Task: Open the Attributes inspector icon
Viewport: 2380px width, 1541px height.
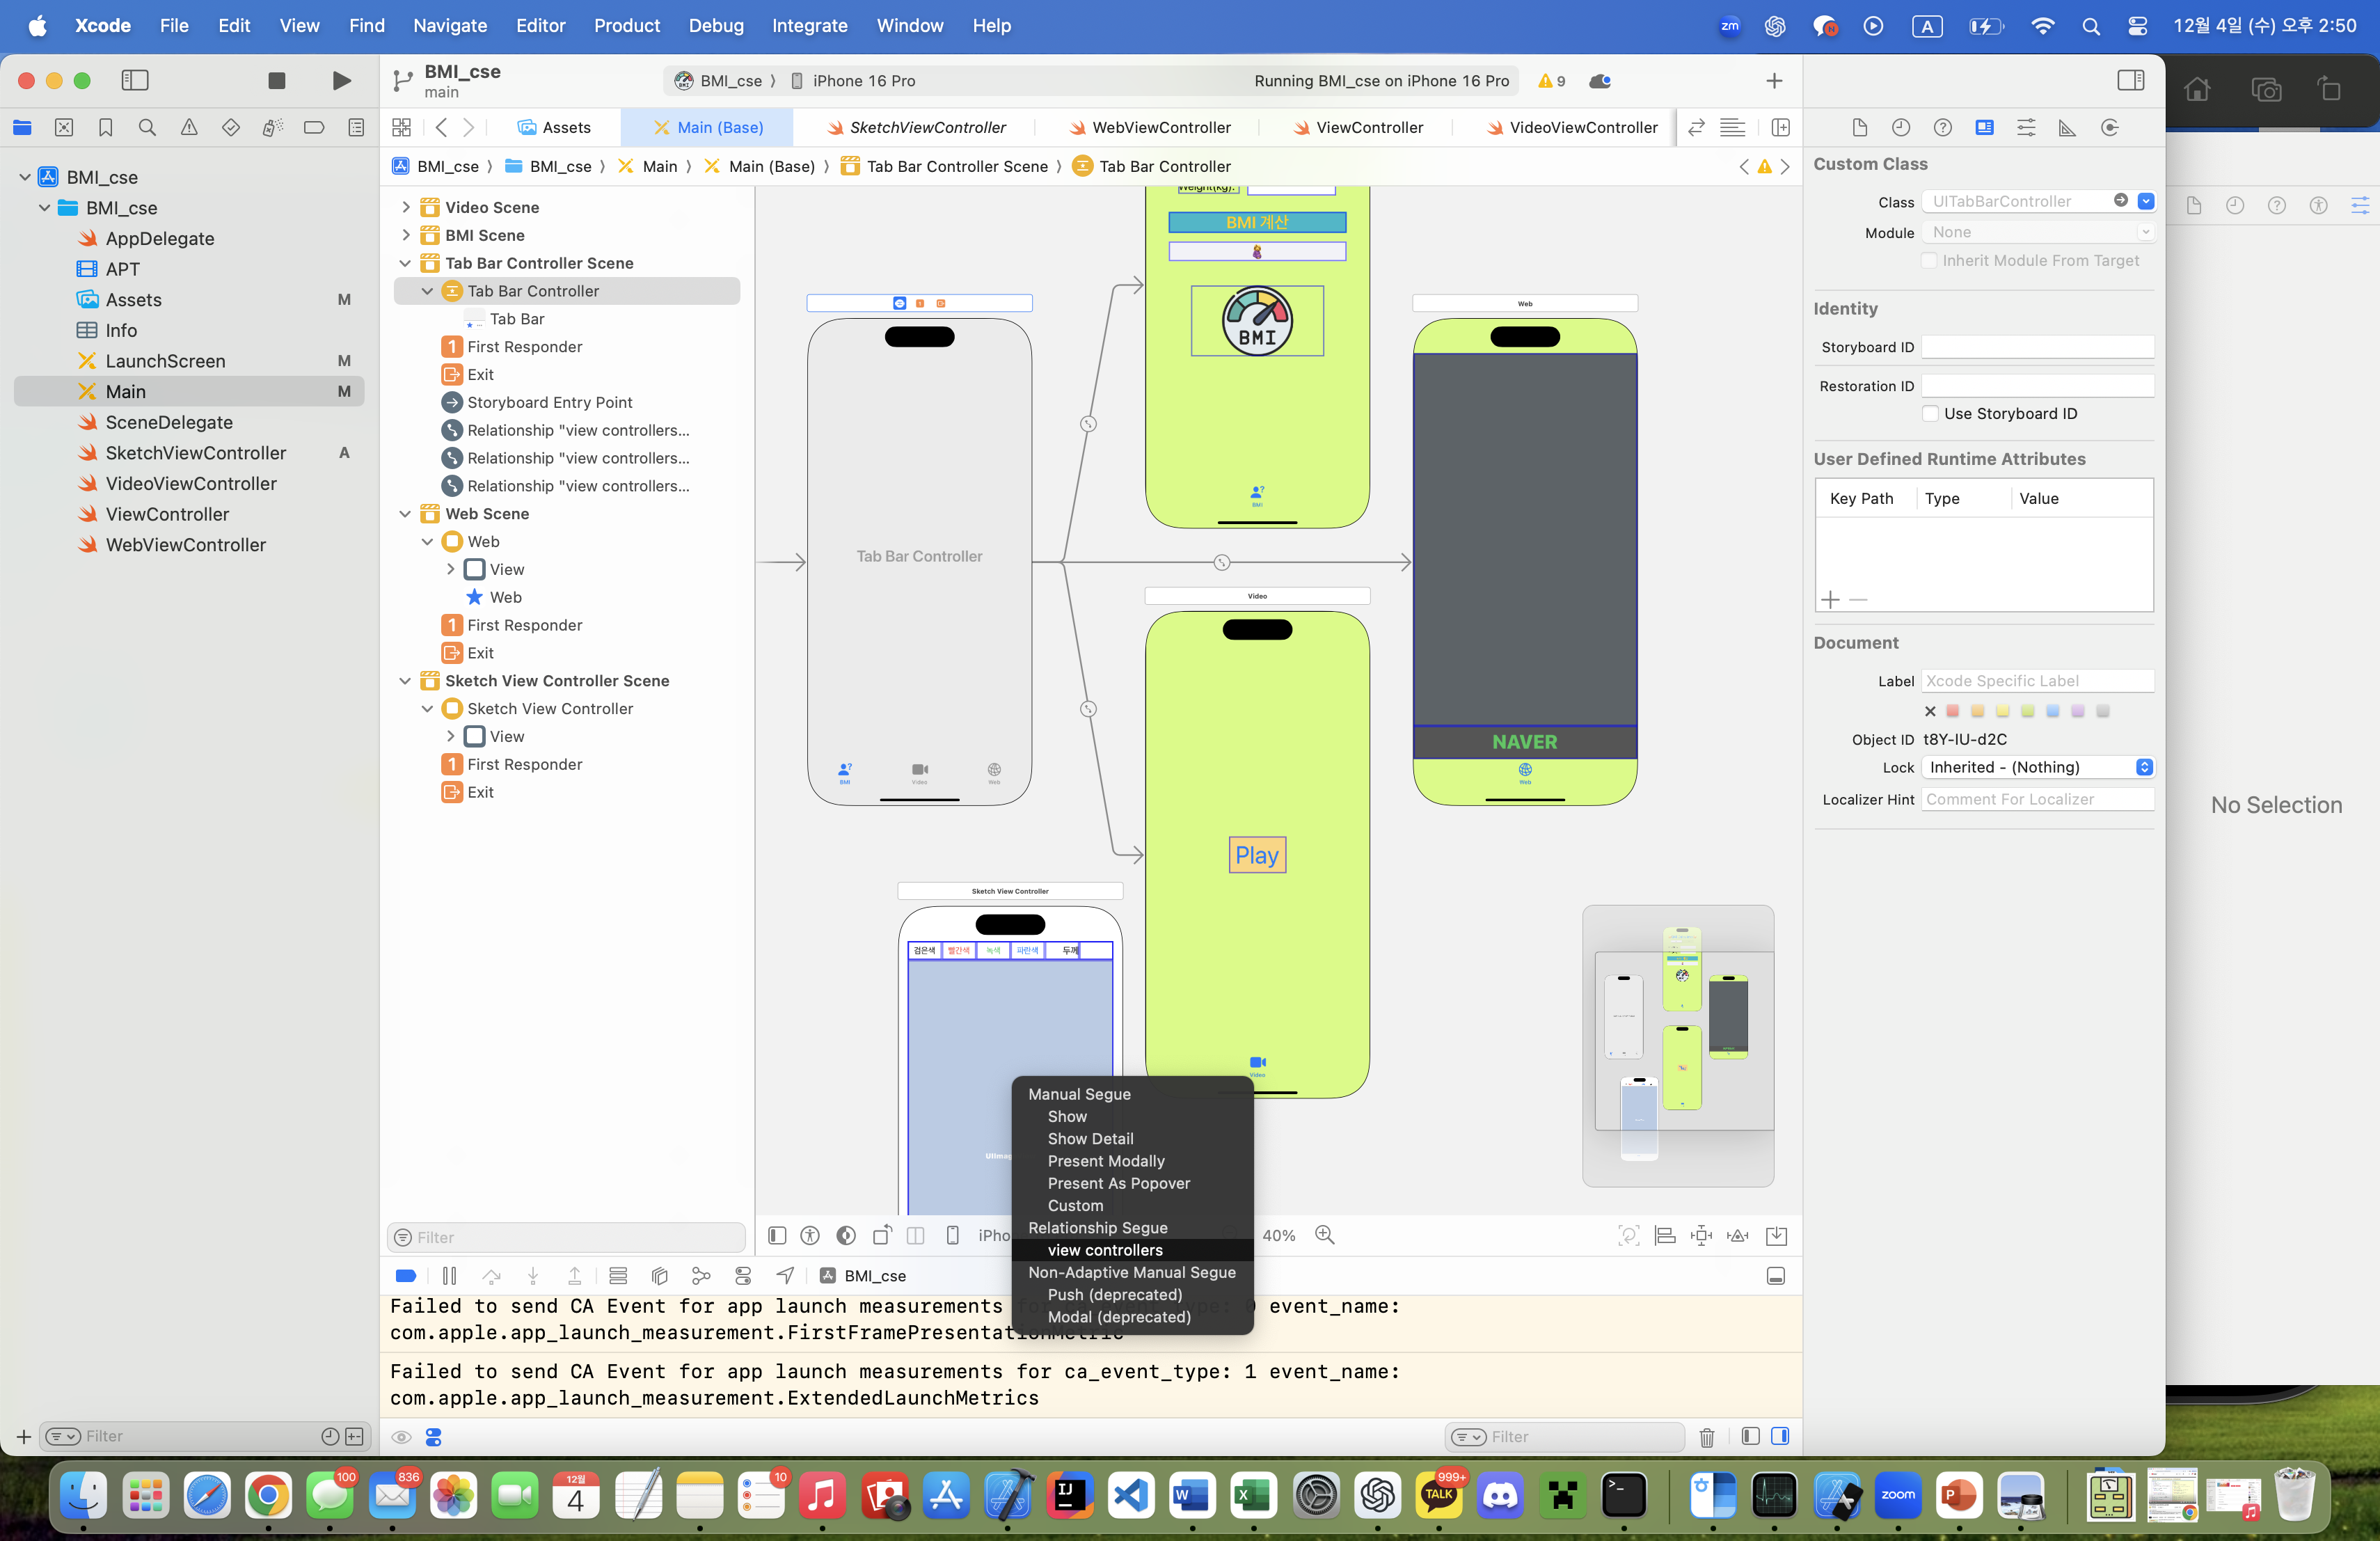Action: [x=2026, y=127]
